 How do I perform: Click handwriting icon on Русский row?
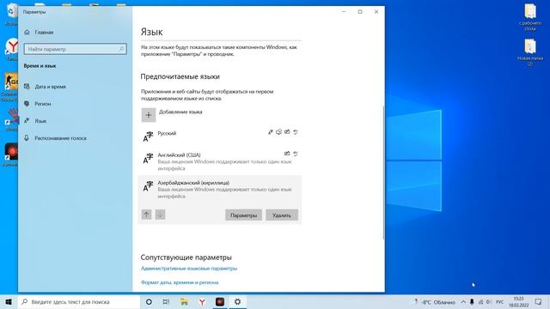pos(287,132)
